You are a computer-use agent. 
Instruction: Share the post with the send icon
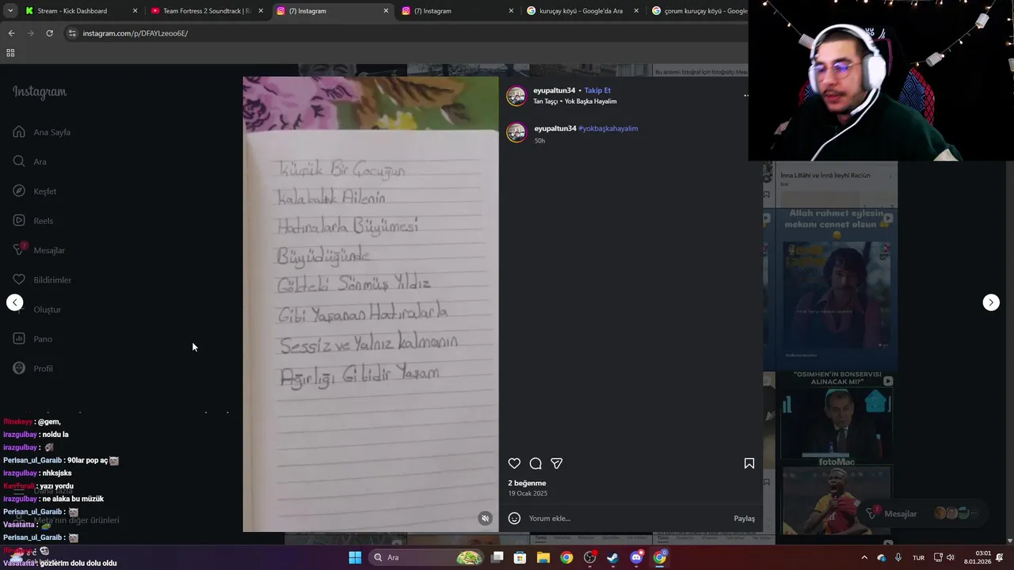point(557,463)
